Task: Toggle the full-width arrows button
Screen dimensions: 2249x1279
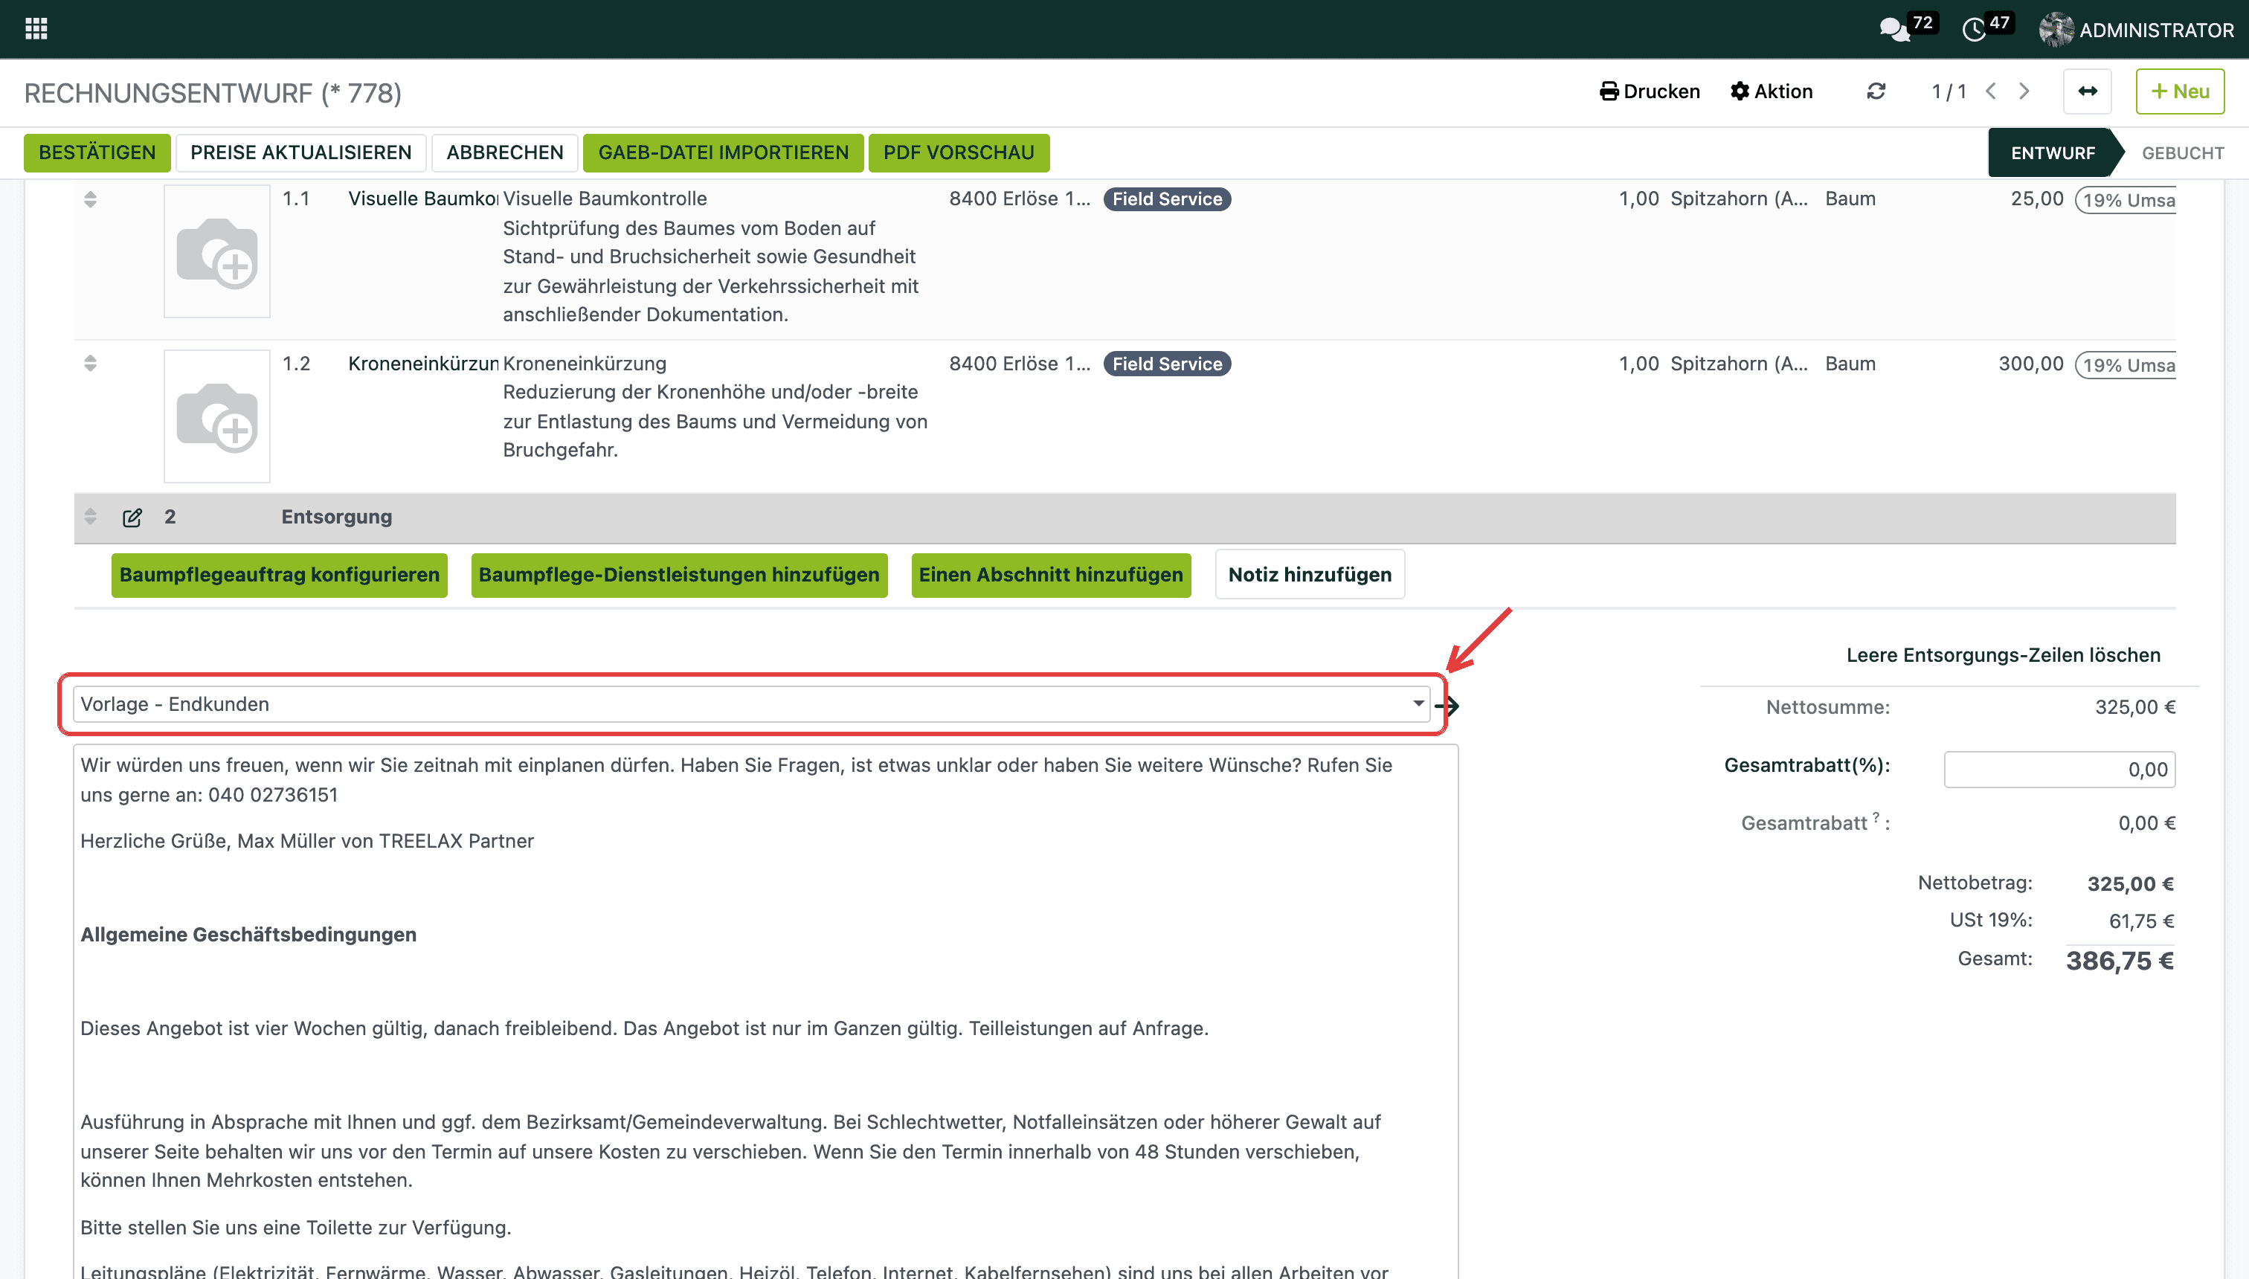Action: coord(2088,91)
